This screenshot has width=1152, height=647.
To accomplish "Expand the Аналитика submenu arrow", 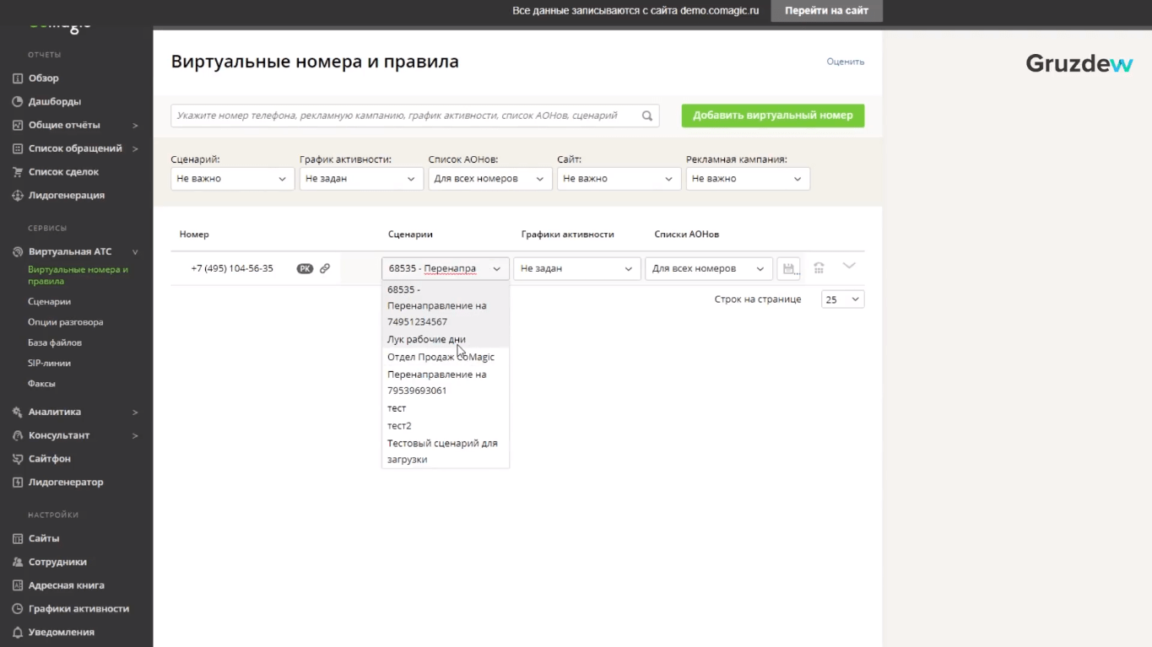I will 135,412.
